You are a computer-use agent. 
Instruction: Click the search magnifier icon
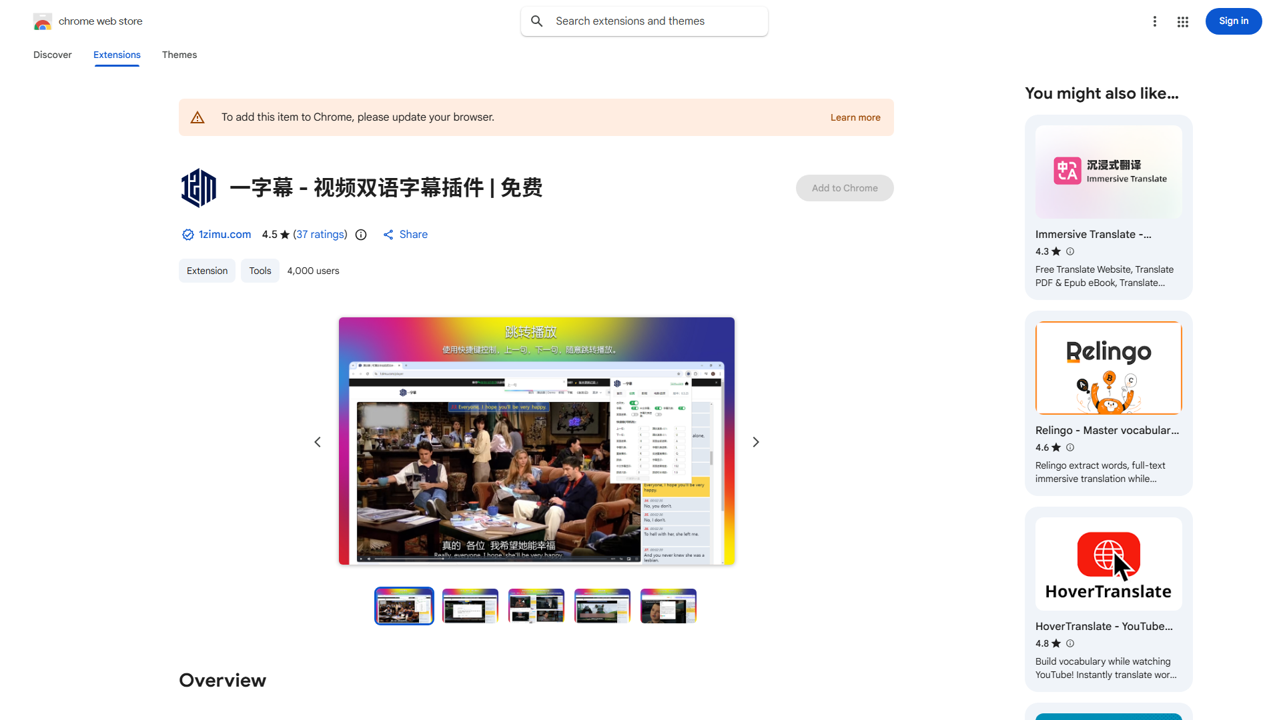[537, 21]
